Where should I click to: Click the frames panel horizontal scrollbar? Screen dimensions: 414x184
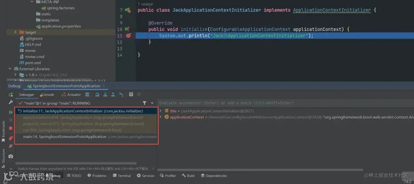coord(76,163)
